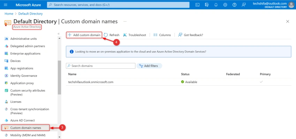296x139 pixels.
Task: Go to Default Directory breadcrumb
Action: pyautogui.click(x=30, y=14)
